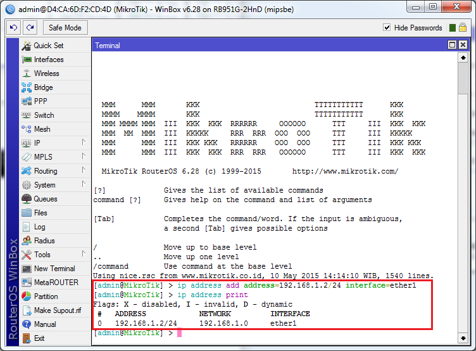Screen dimensions: 476x351
Task: Open the Mesh icon in sidebar
Action: point(27,129)
